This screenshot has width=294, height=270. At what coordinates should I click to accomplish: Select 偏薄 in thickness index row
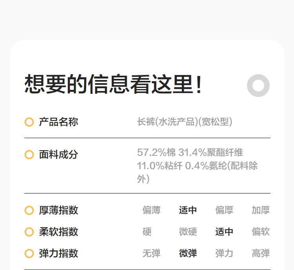click(151, 210)
